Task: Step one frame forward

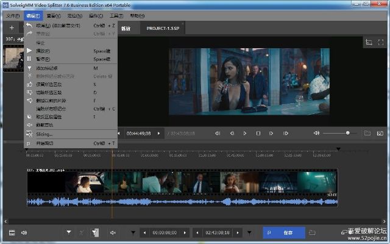Action: tap(271, 134)
